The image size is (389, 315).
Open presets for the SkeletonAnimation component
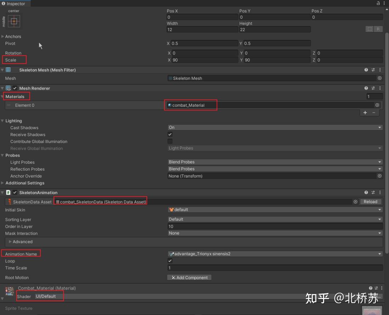(x=373, y=192)
